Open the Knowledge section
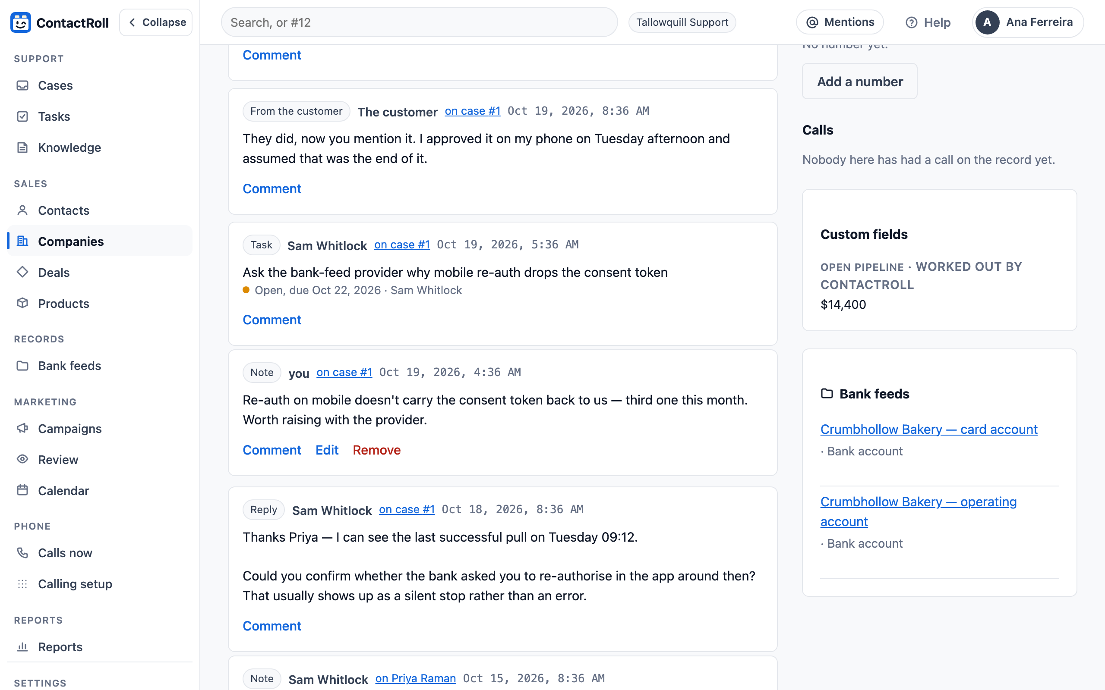Viewport: 1105px width, 690px height. pyautogui.click(x=100, y=147)
